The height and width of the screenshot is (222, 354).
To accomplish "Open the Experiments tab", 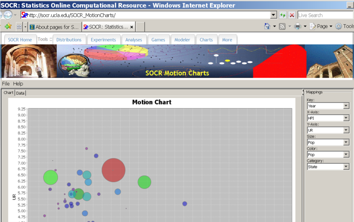I will pos(103,40).
